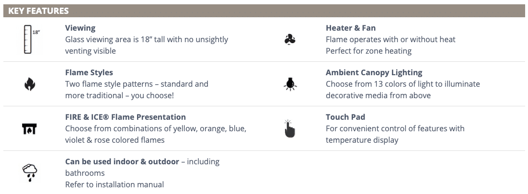Click the FIRE & ICE® Flame Presentation heading
Viewport: 528px width, 194px height.
[125, 117]
